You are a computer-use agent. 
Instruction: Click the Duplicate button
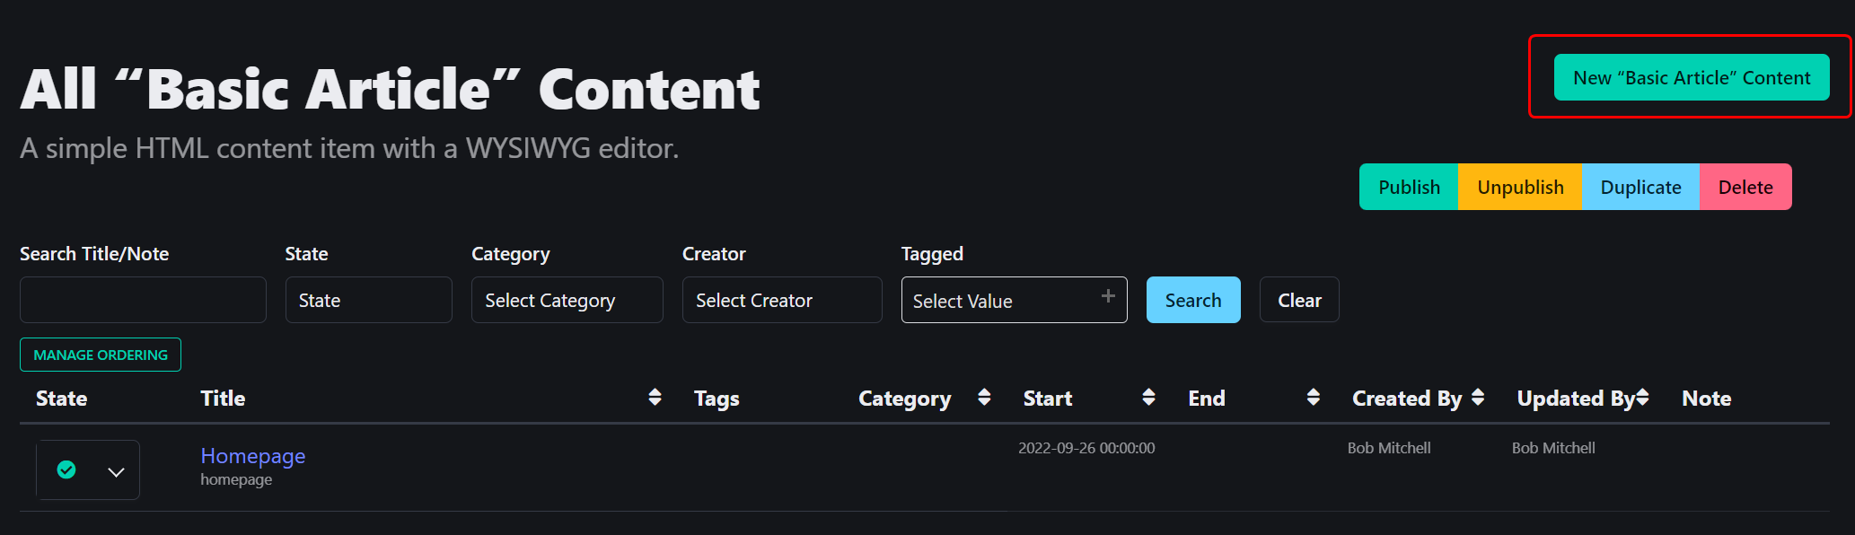[1640, 187]
